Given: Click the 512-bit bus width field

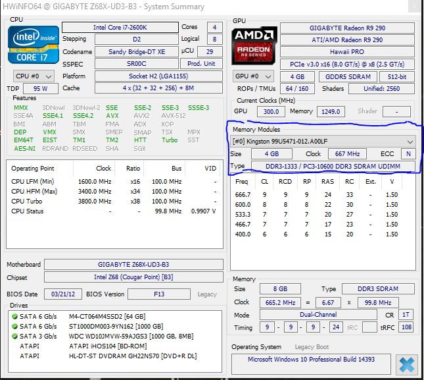Looking at the screenshot, I should point(396,76).
